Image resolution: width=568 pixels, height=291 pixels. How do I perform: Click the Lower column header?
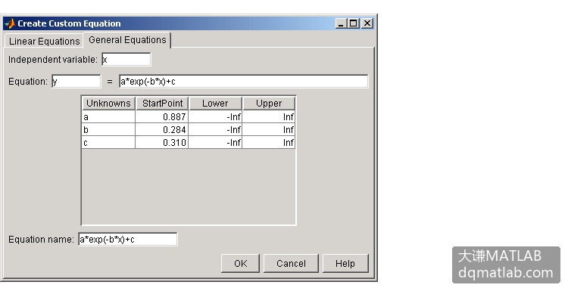click(x=215, y=104)
